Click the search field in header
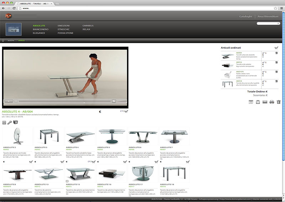This screenshot has height=202, width=285. tap(268, 23)
